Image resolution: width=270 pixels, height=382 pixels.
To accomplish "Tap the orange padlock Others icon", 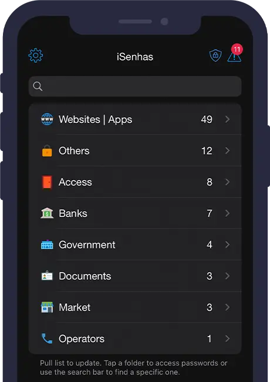I will point(47,150).
